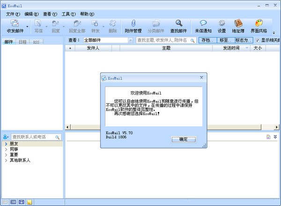The width and height of the screenshot is (281, 206).
Task: Switch to the 邮件 tab
Action: tap(8, 42)
